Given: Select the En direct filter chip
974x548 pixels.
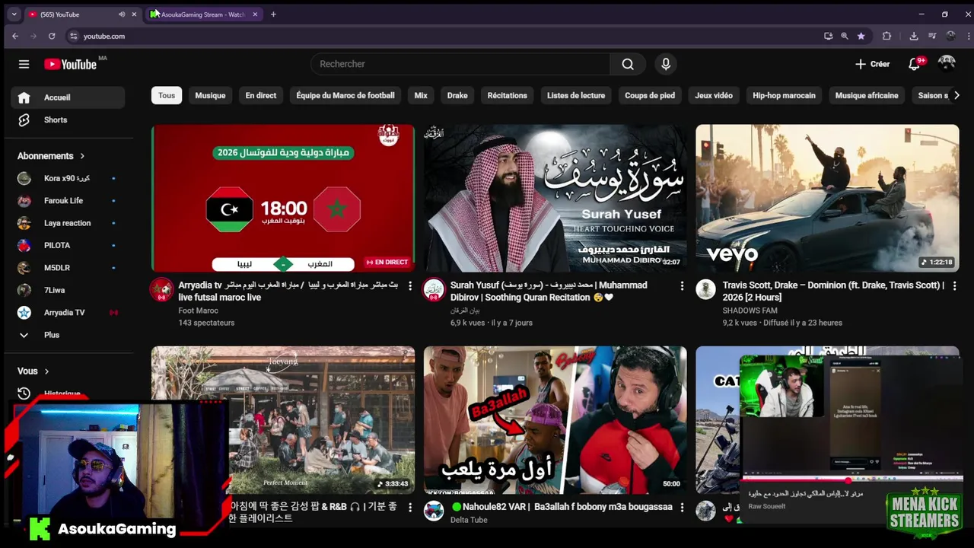Looking at the screenshot, I should (x=261, y=95).
